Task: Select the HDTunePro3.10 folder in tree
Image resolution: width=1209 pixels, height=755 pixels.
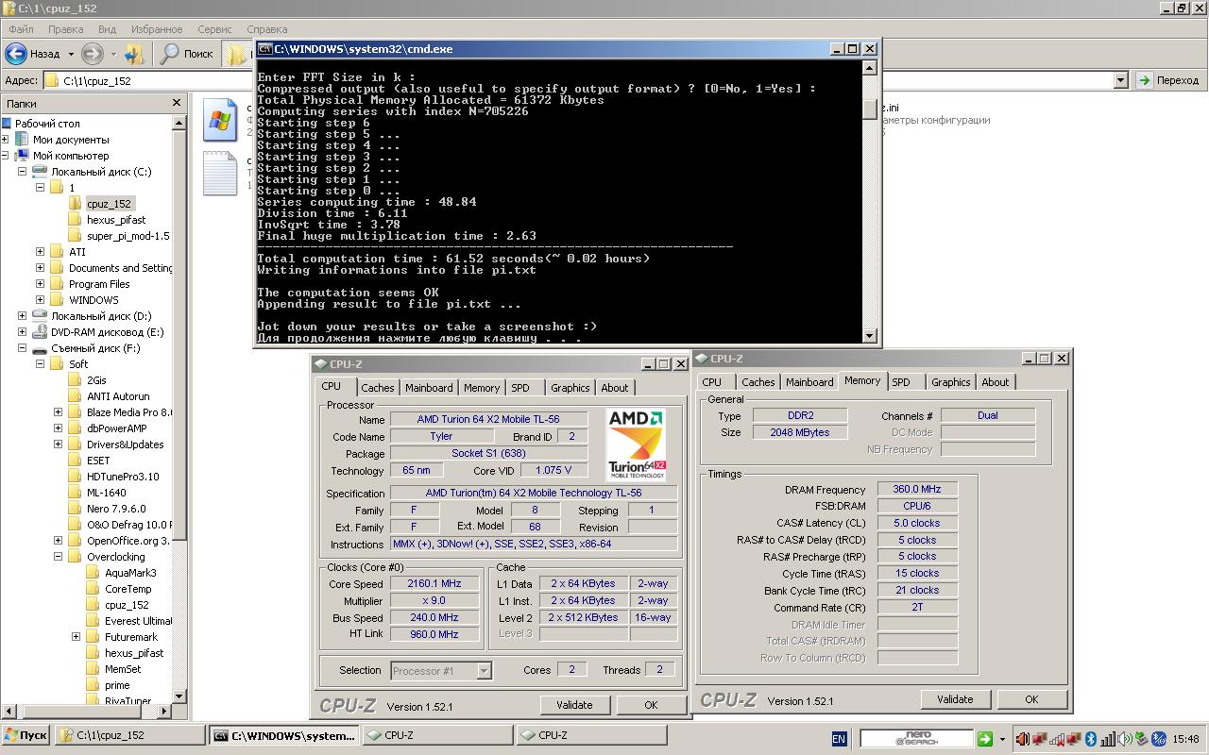Action: 123,477
